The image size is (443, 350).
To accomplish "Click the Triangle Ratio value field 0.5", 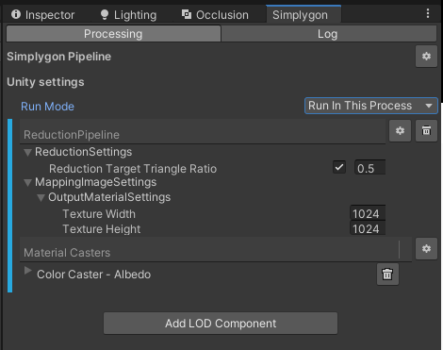I will point(370,168).
